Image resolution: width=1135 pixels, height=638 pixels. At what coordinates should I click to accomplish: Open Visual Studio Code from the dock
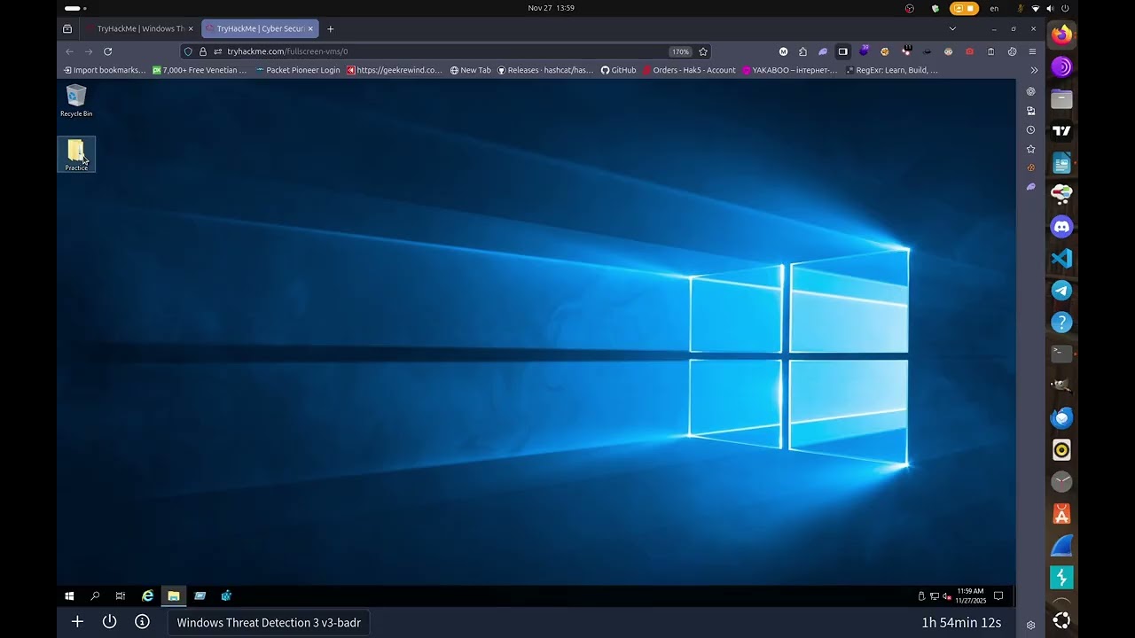1061,259
